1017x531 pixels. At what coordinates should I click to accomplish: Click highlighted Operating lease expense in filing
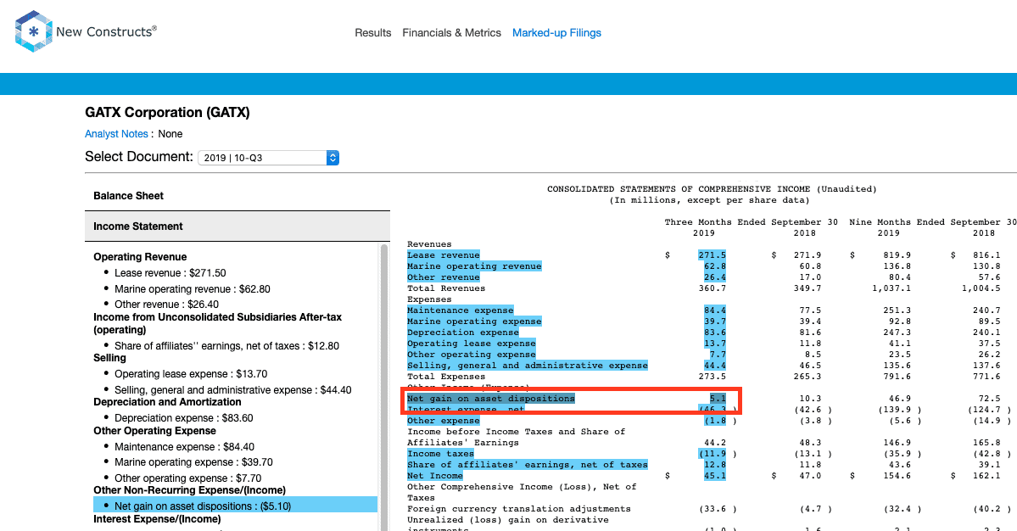[472, 344]
